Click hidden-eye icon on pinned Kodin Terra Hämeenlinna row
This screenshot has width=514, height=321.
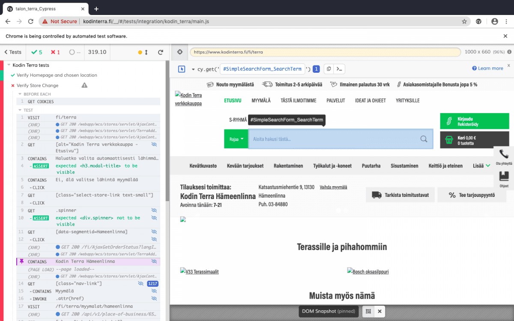(x=154, y=262)
